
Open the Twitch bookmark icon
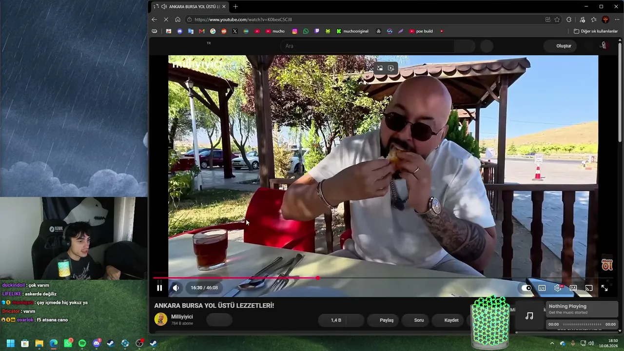317,31
